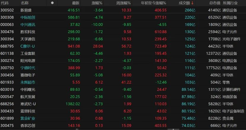This screenshot has width=246, height=130.
Task: Click year-to-date value 610.88
Action: point(161,32)
